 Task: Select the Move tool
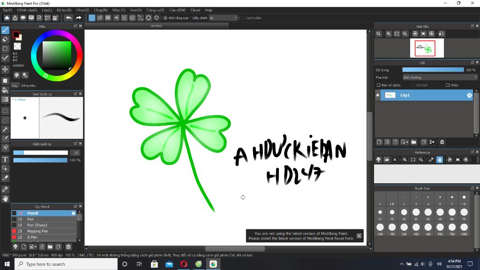[5, 69]
